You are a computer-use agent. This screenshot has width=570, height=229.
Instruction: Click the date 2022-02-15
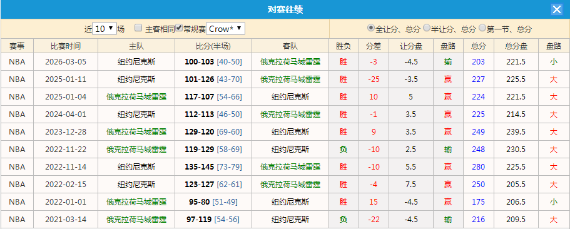(66, 185)
